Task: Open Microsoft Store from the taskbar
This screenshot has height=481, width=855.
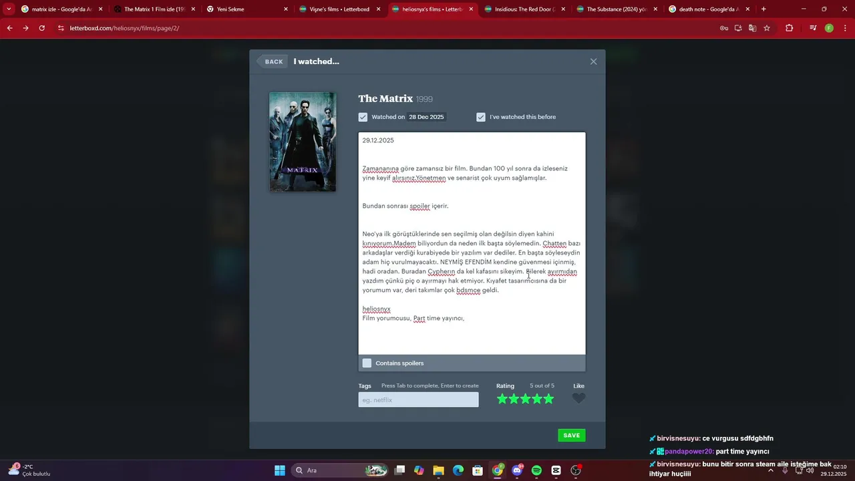Action: tap(478, 470)
